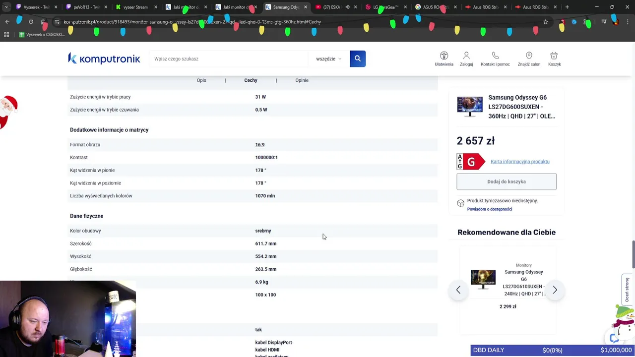Screen dimensions: 635x357
Task: Select the 0.5 W standby value
Action: [261, 110]
